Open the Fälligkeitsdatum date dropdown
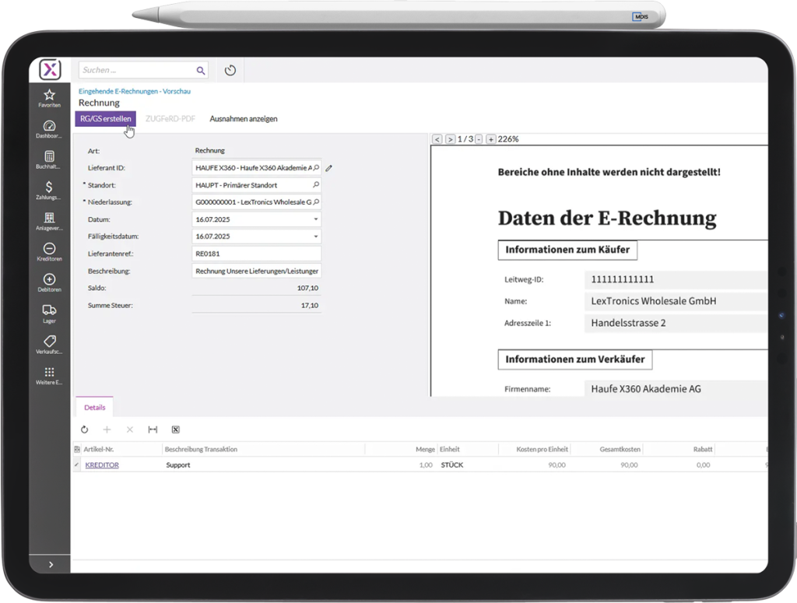This screenshot has height=603, width=797. 316,237
